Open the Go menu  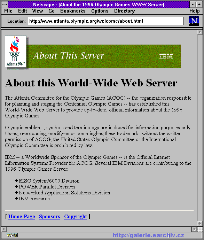52,11
